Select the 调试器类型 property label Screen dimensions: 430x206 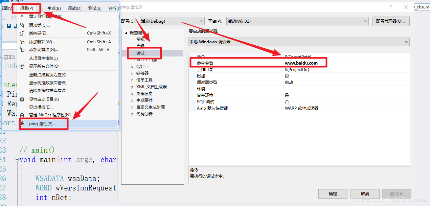(x=207, y=82)
